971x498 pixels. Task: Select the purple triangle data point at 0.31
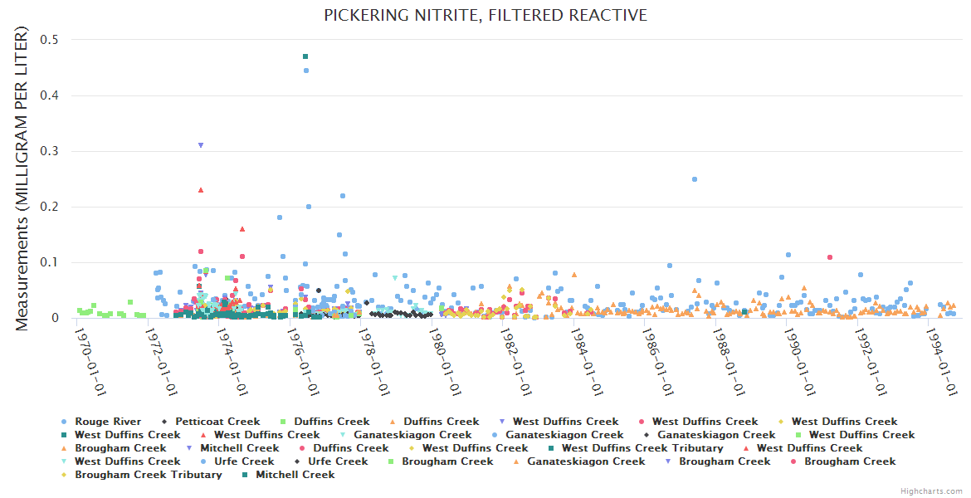(201, 145)
